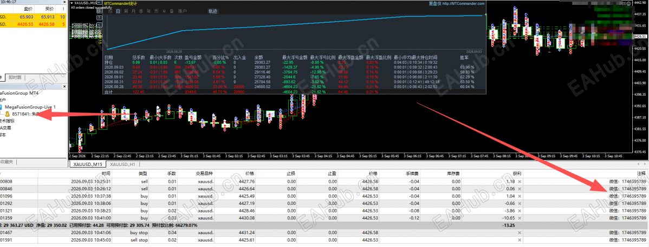
Task: Sort orders by the 手续费 column header
Action: 413,174
